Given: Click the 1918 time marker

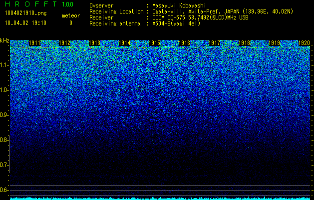Looking at the screenshot, I should [245, 43].
